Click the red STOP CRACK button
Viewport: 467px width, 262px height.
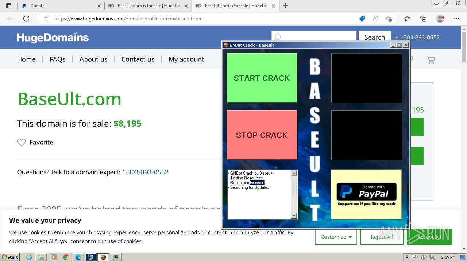pyautogui.click(x=262, y=135)
